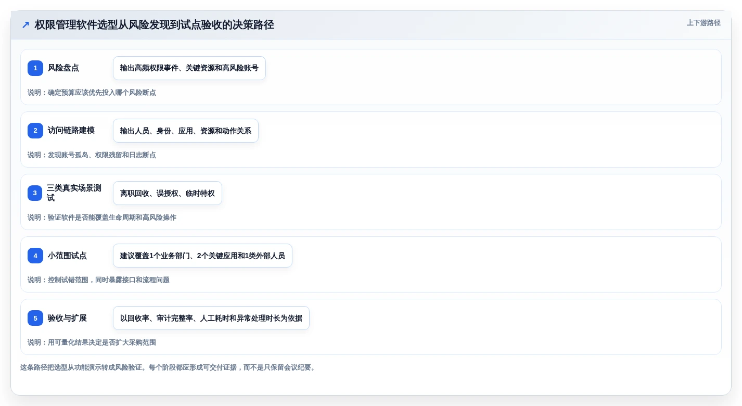The height and width of the screenshot is (406, 742).
Task: Click the 小范围试点 step title
Action: (67, 256)
